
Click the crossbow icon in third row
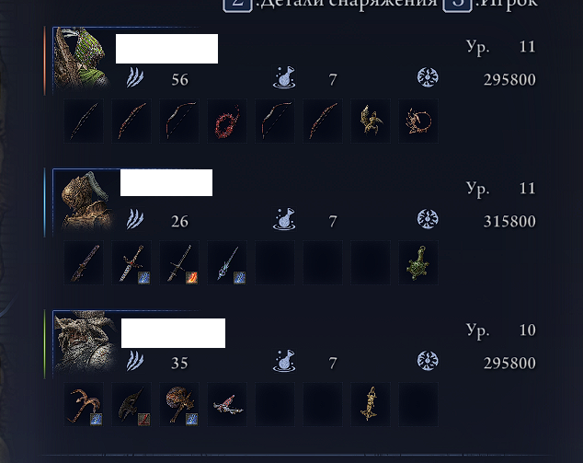(x=227, y=405)
